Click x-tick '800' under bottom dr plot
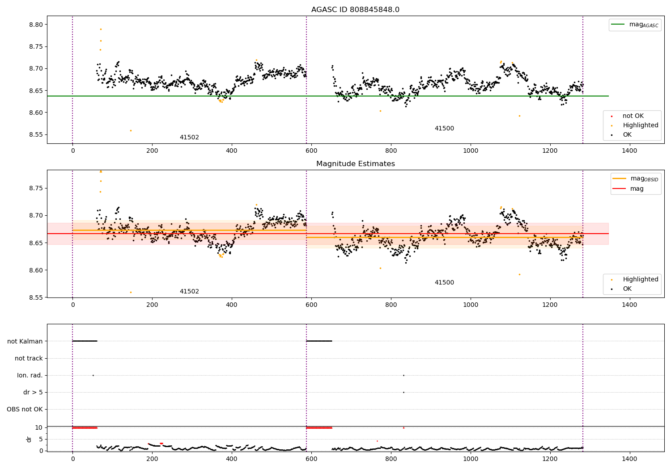 pyautogui.click(x=391, y=459)
